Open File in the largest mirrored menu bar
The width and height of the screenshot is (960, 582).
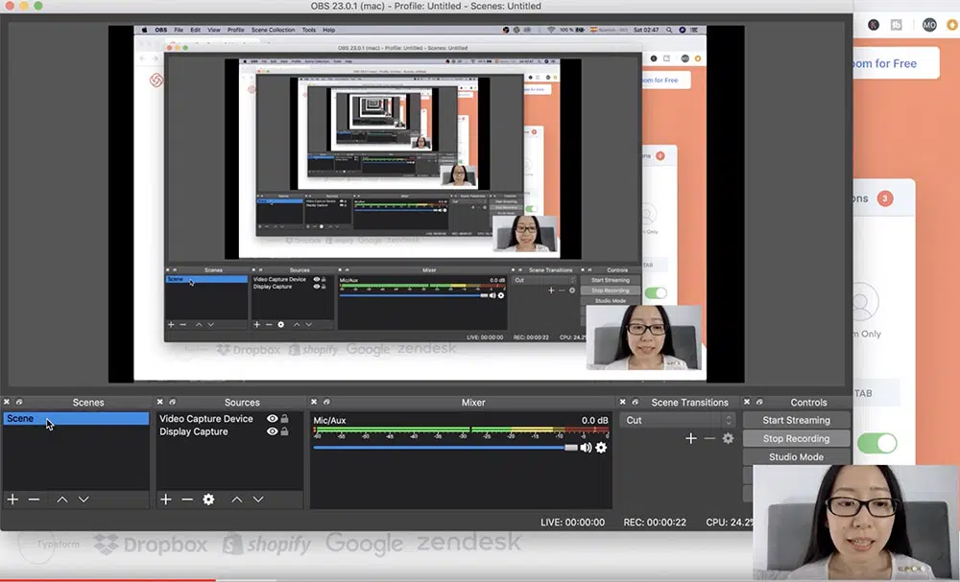tap(179, 30)
